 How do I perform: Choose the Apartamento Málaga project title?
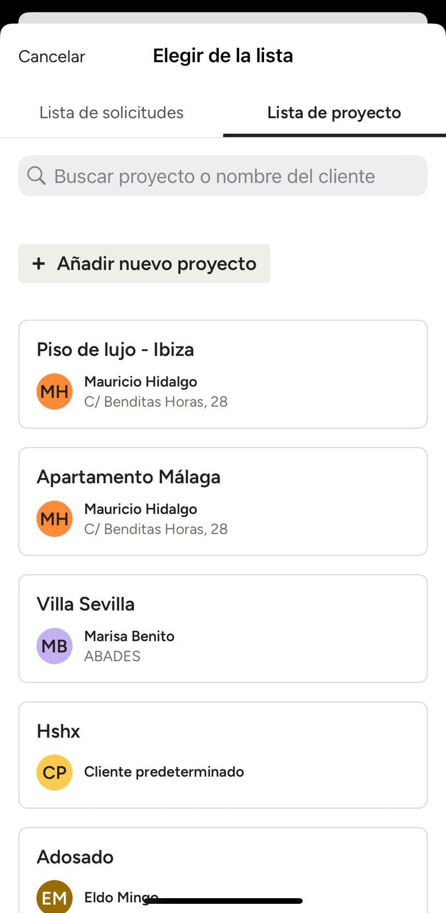coord(128,477)
